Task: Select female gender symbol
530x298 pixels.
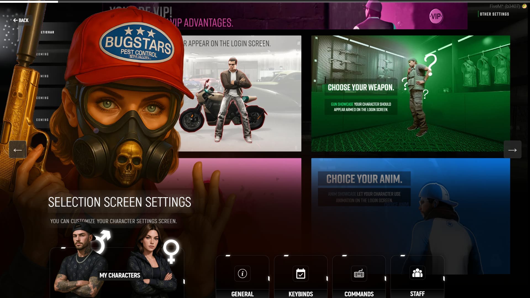Action: coord(171,252)
